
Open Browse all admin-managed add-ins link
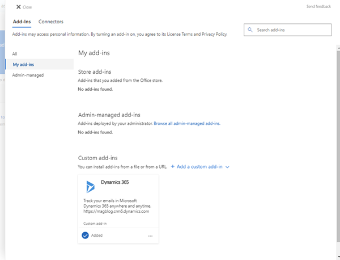point(186,123)
